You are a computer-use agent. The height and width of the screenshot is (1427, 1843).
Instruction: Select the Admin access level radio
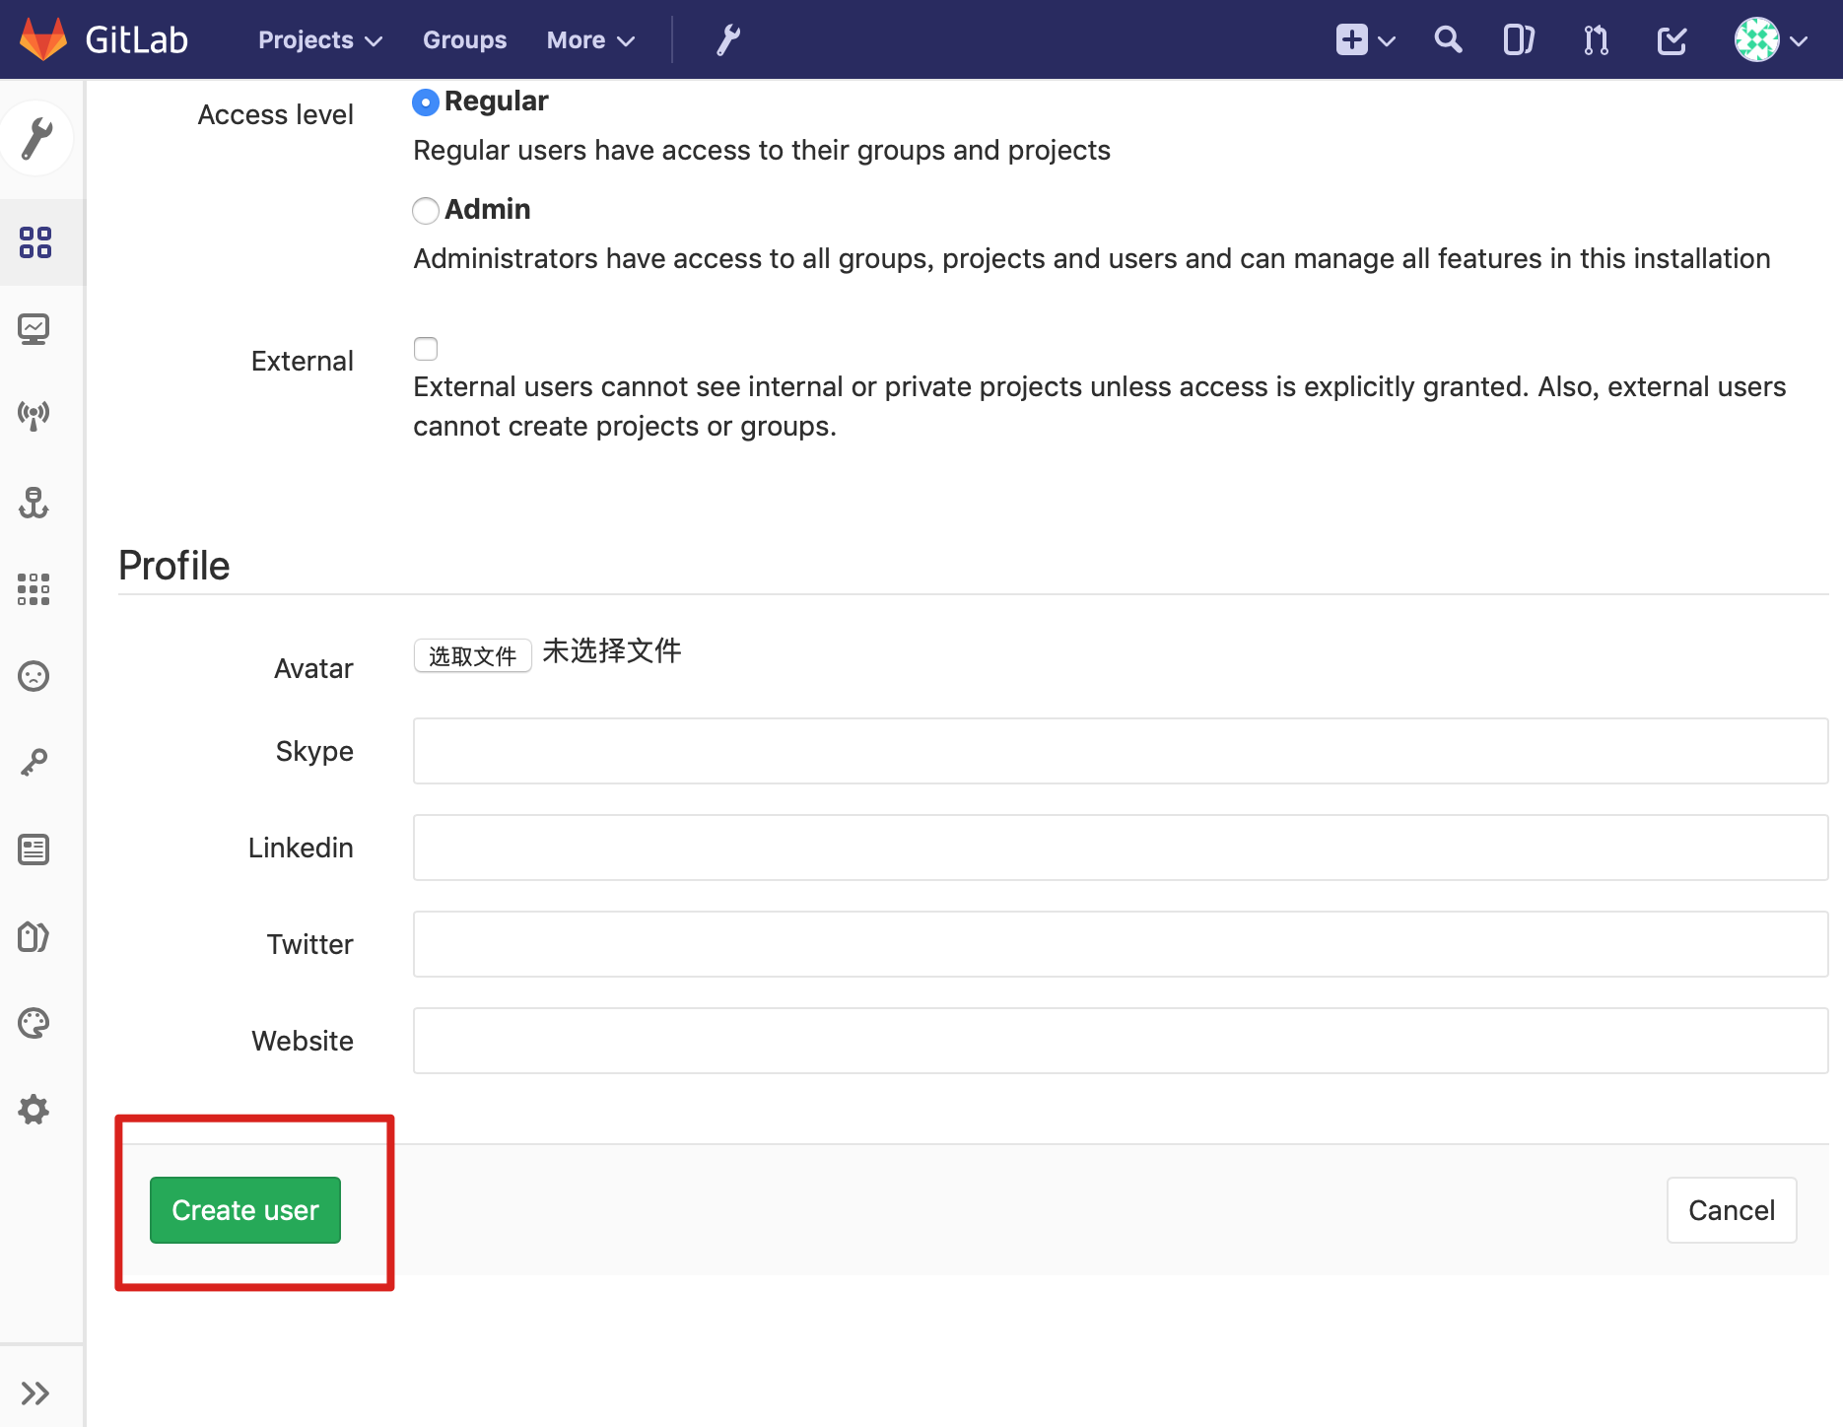425,210
